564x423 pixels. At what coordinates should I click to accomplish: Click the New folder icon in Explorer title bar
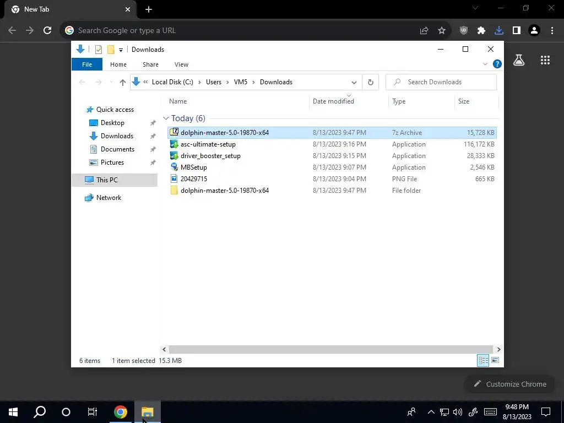coord(111,50)
